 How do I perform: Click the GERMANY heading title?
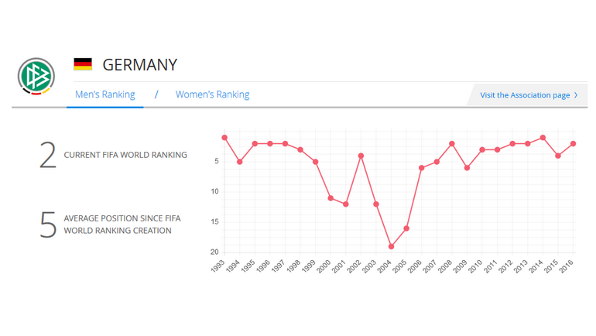pyautogui.click(x=139, y=64)
